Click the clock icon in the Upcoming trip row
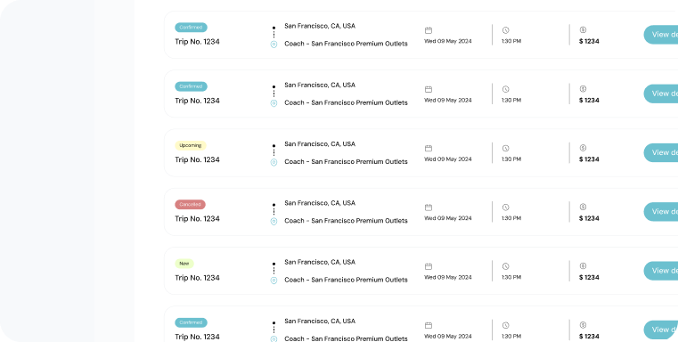Image resolution: width=678 pixels, height=342 pixels. (505, 149)
